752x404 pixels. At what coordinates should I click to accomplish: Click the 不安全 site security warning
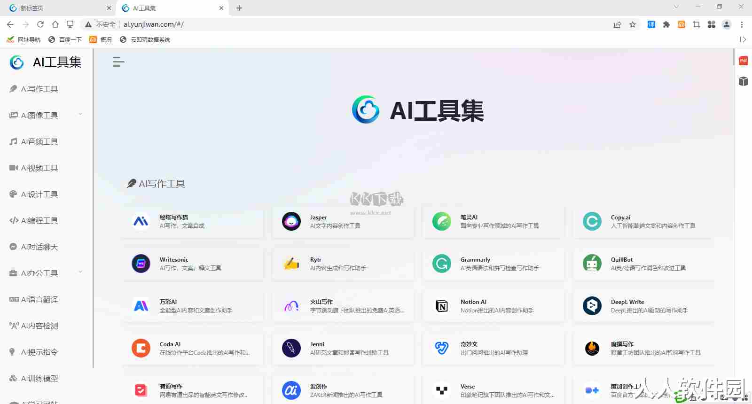(100, 24)
